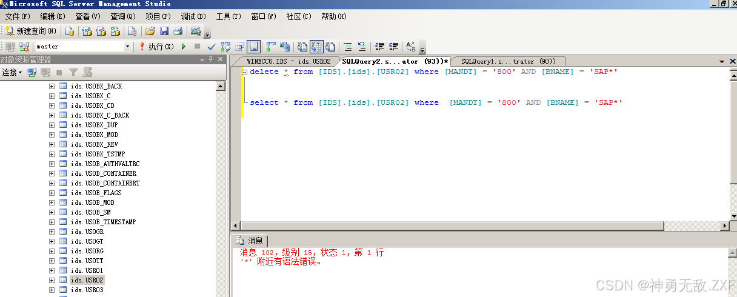The height and width of the screenshot is (297, 737).
Task: Open the 工具(T) menu
Action: (228, 16)
